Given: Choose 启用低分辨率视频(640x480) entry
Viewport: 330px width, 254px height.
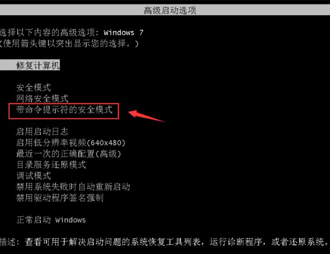Looking at the screenshot, I should tap(71, 143).
